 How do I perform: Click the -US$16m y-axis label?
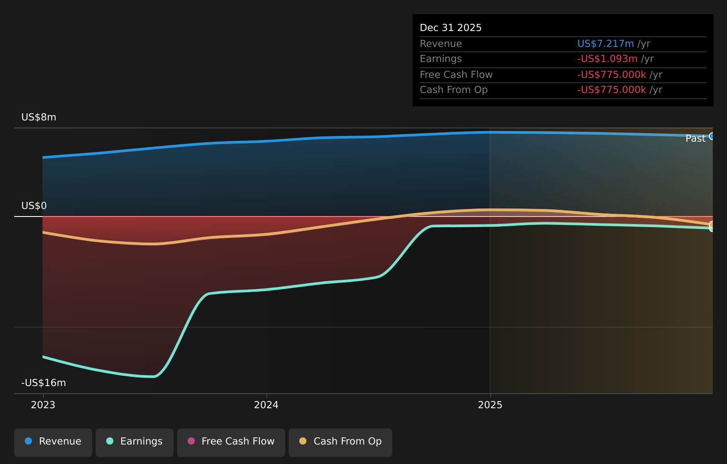(x=43, y=383)
